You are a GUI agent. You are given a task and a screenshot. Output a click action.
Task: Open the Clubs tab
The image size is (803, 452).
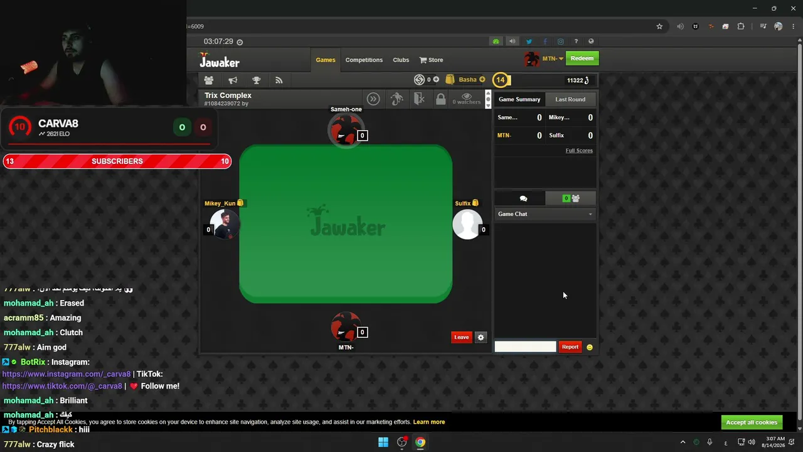tap(401, 60)
